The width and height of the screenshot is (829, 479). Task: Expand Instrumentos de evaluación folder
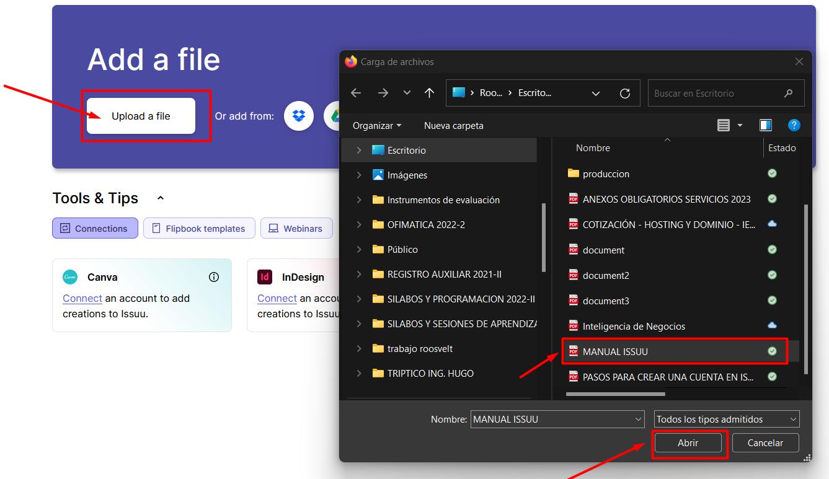click(x=359, y=200)
